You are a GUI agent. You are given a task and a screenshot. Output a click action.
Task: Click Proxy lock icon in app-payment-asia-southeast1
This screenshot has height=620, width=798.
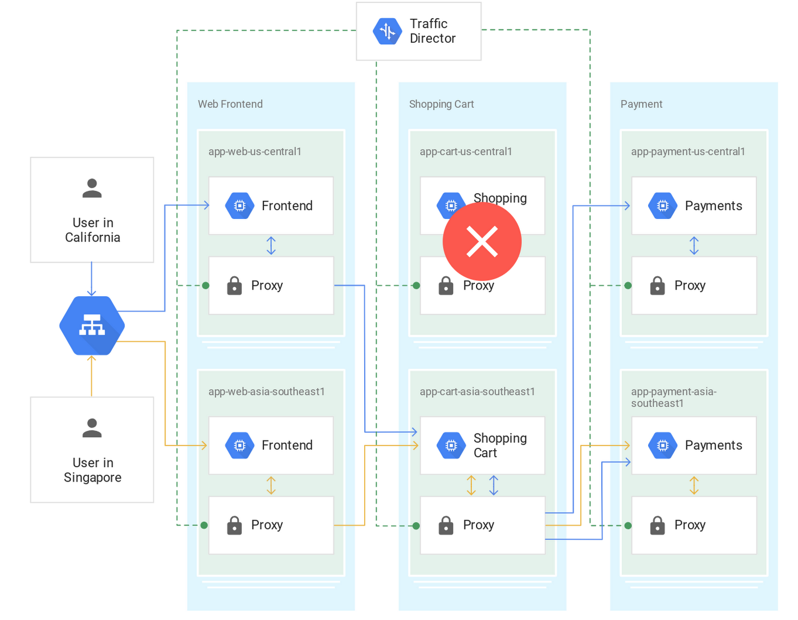click(657, 525)
